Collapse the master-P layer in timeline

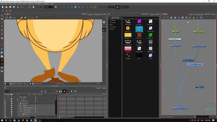pos(20,105)
